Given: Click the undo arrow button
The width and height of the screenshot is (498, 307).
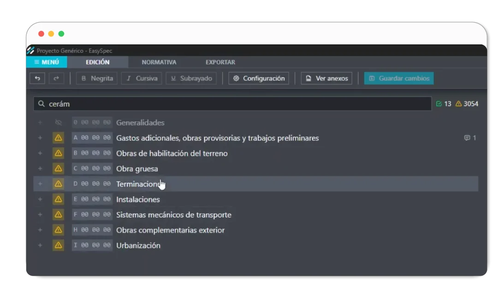Looking at the screenshot, I should pyautogui.click(x=37, y=78).
